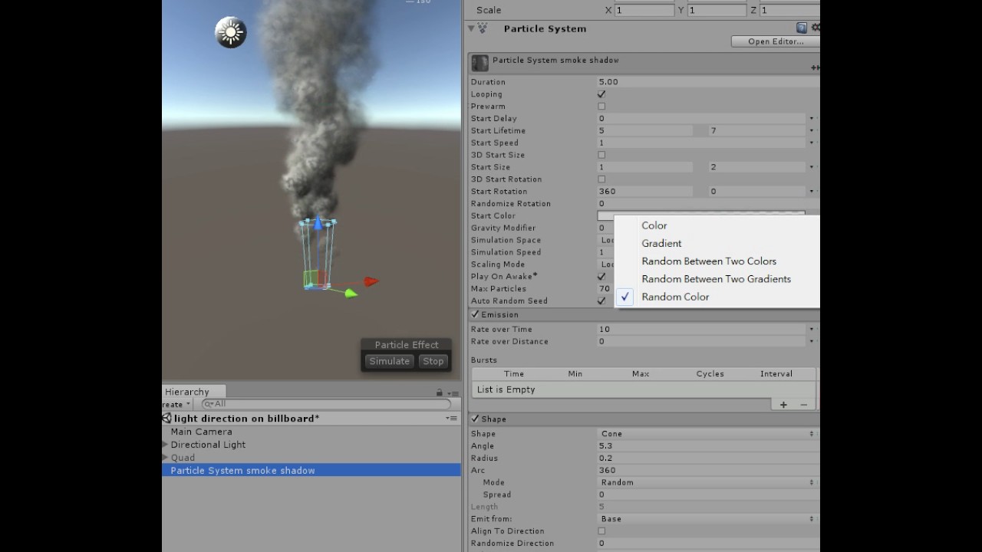Image resolution: width=982 pixels, height=552 pixels.
Task: Click the Particle System smoke shadow material thumbnail
Action: point(479,63)
